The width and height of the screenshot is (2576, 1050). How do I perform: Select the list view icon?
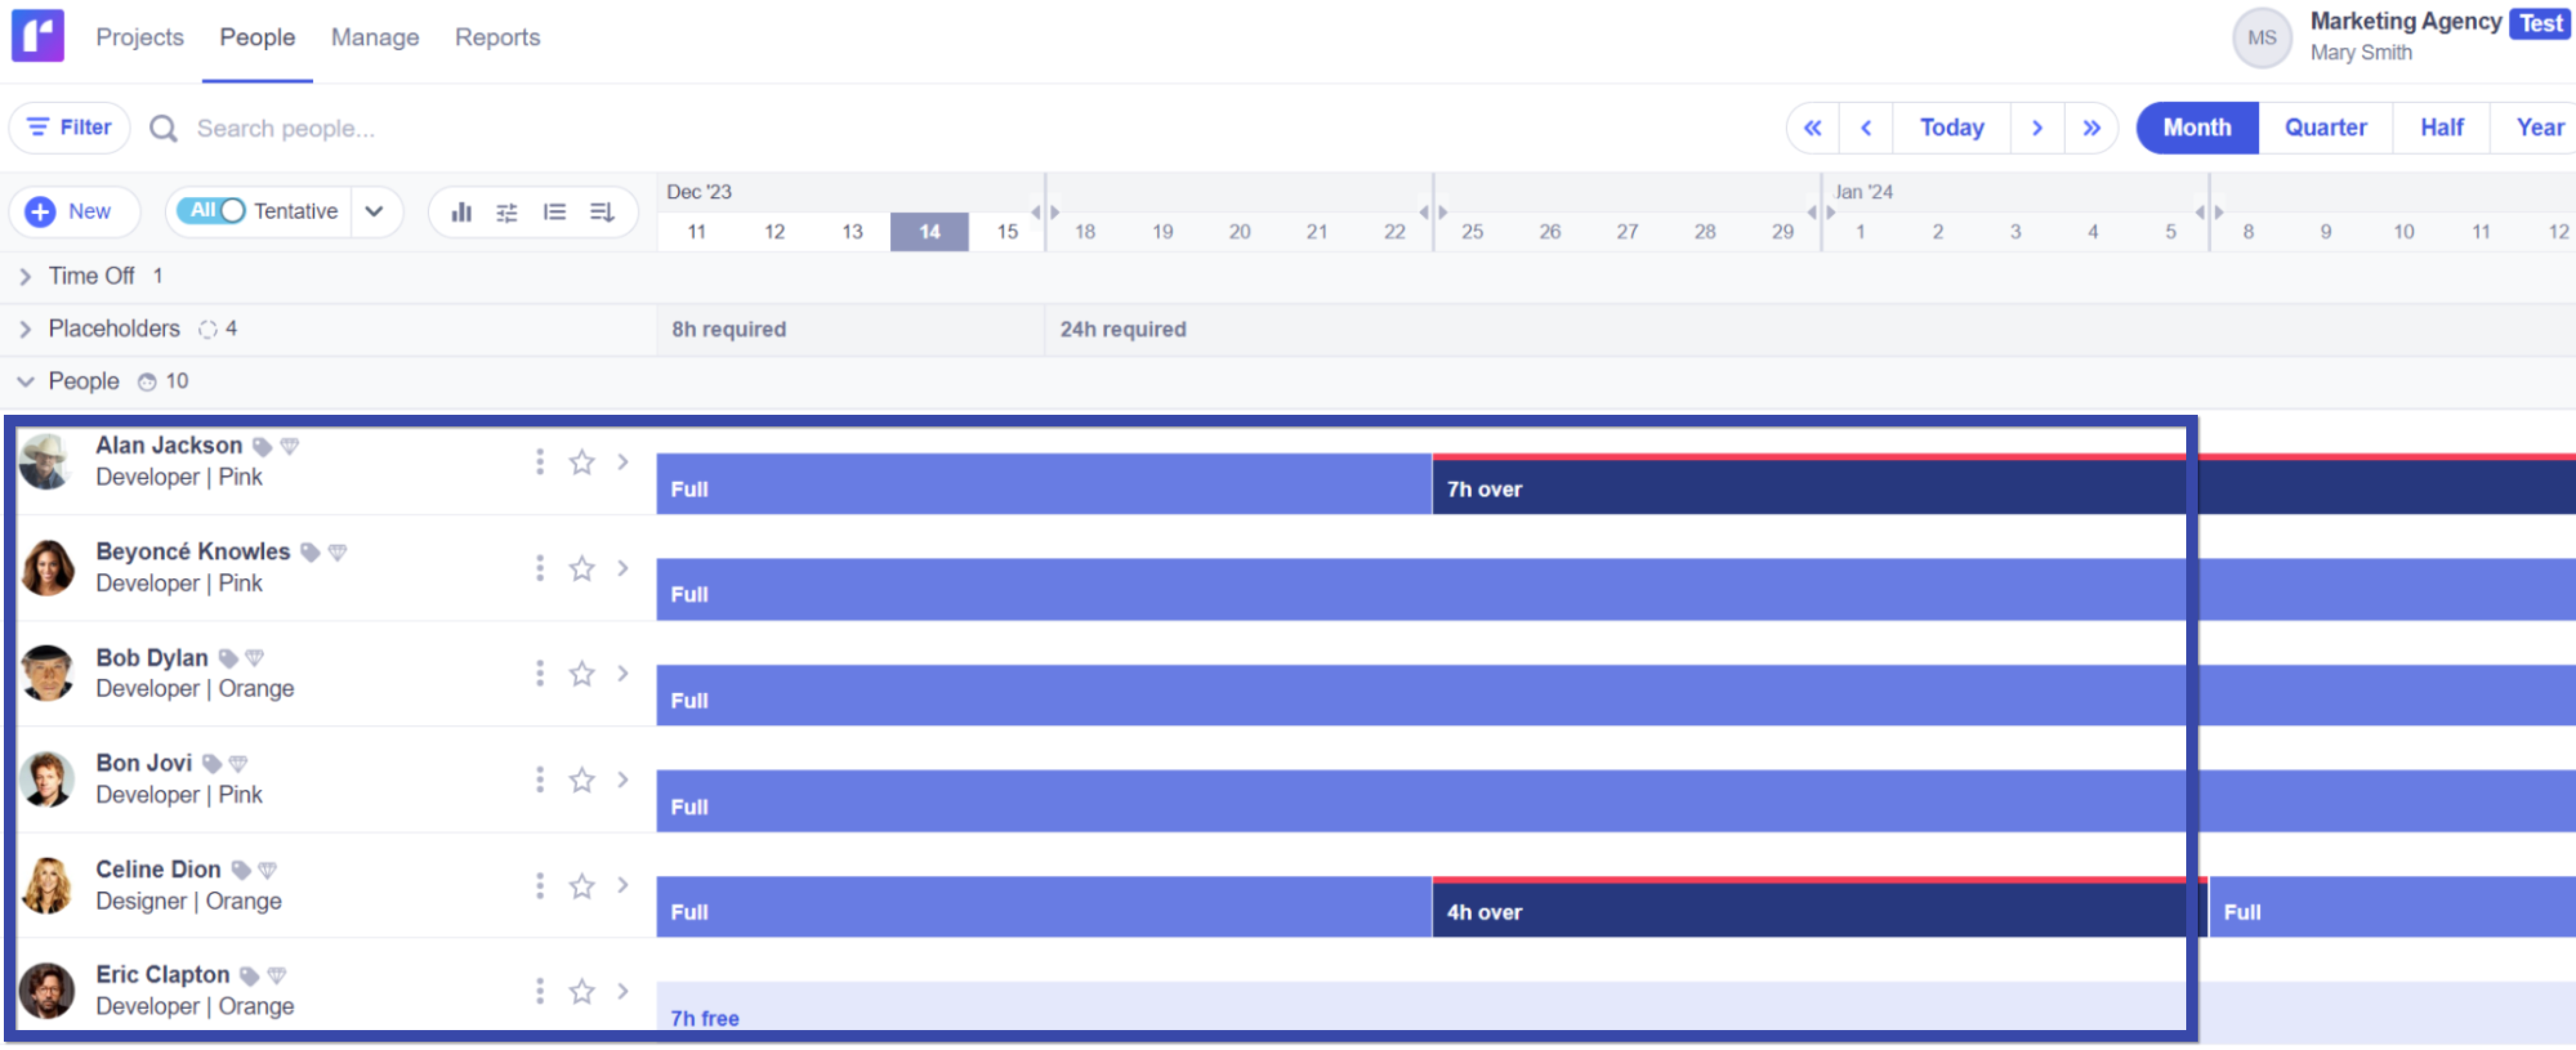point(554,212)
